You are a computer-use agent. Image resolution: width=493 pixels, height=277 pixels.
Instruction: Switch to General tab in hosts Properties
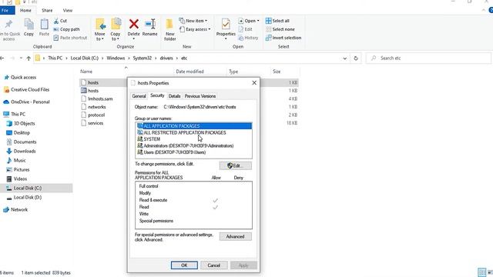[139, 96]
